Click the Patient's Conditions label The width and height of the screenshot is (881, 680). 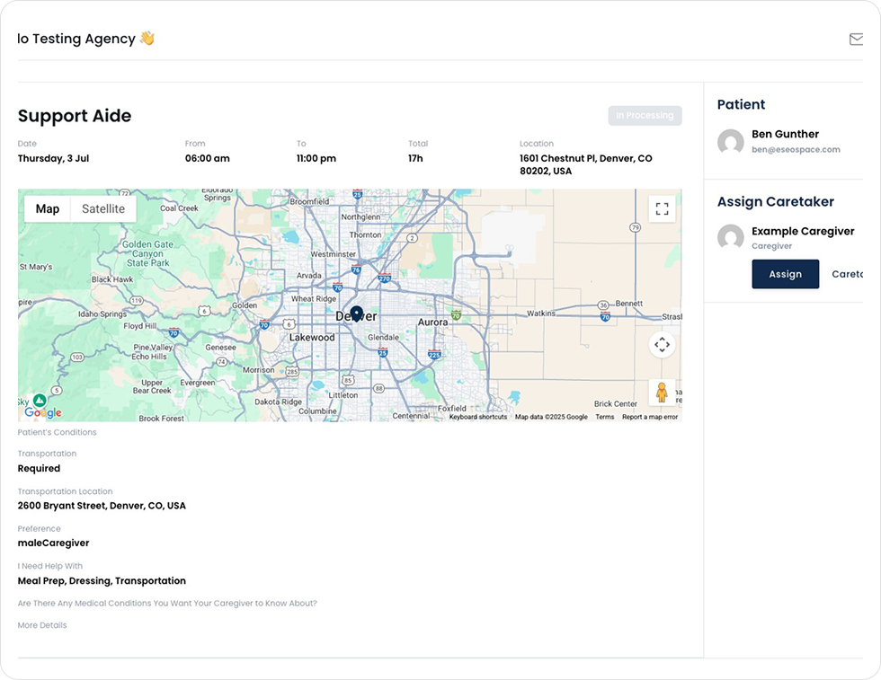(x=57, y=432)
